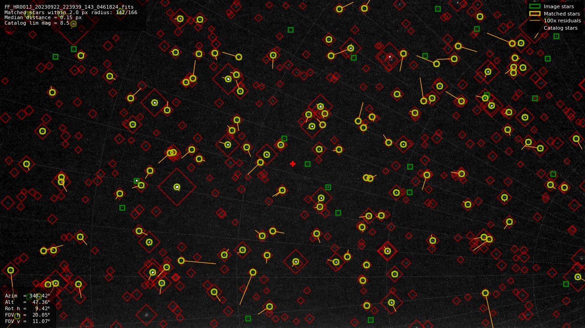Image resolution: width=585 pixels, height=328 pixels.
Task: Select the '100x residuals' legend label
Action: click(562, 21)
